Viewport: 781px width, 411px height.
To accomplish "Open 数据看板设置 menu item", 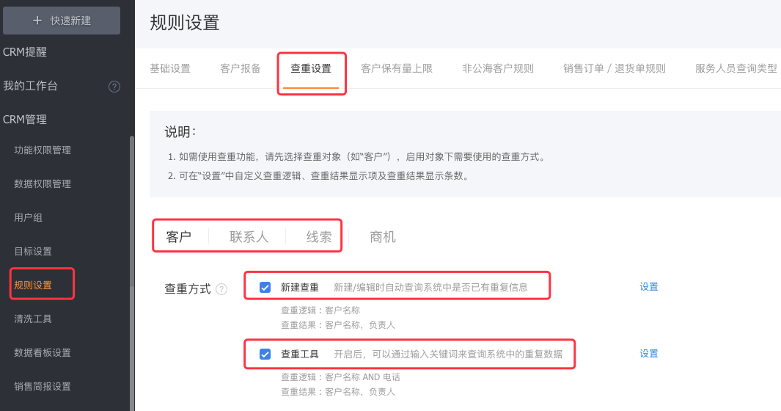I will click(x=43, y=353).
